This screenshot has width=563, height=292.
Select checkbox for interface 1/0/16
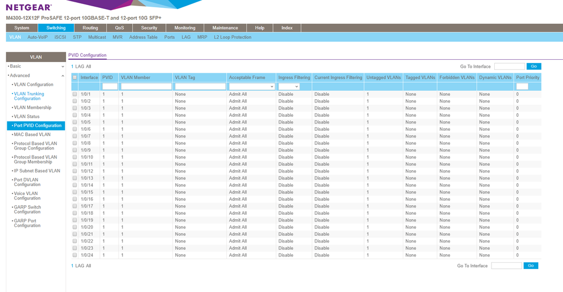point(74,199)
